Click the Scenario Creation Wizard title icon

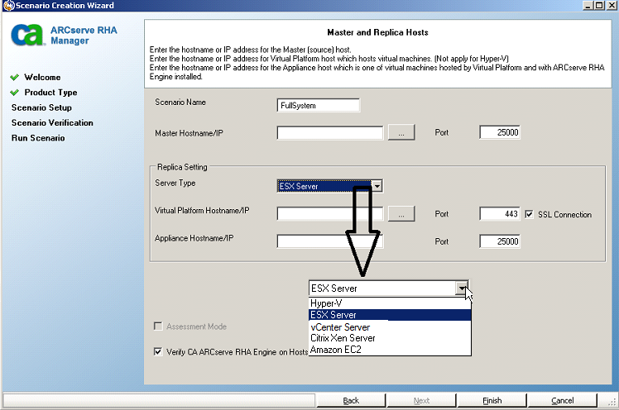[x=7, y=6]
